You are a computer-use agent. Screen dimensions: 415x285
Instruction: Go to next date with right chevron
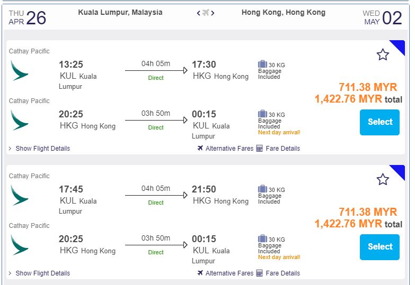click(213, 13)
